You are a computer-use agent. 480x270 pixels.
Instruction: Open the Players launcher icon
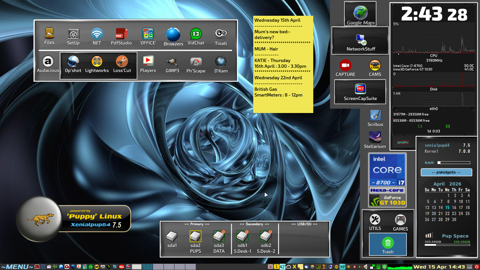148,61
